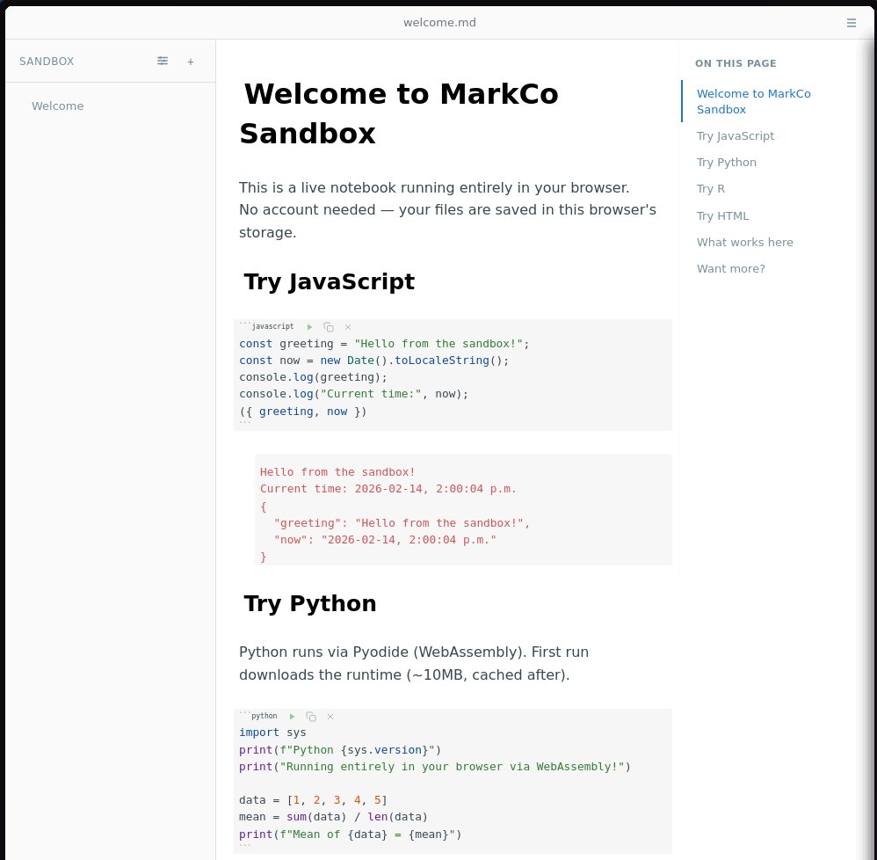Click the ({ greeting, now }) code line
This screenshot has height=860, width=877.
pyautogui.click(x=302, y=412)
